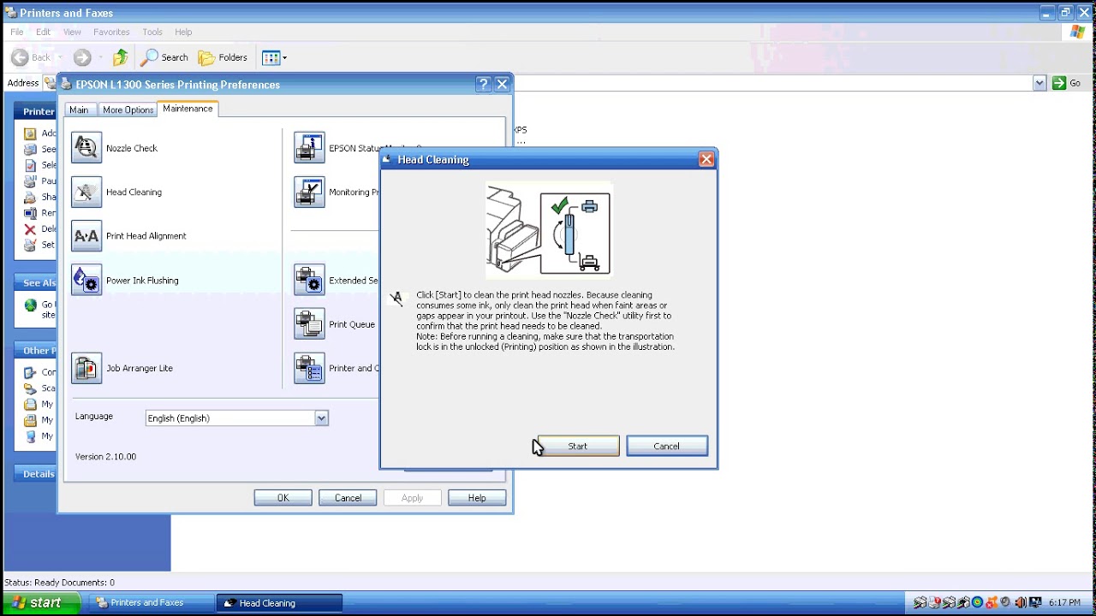Open Extended Settings icon

click(309, 280)
